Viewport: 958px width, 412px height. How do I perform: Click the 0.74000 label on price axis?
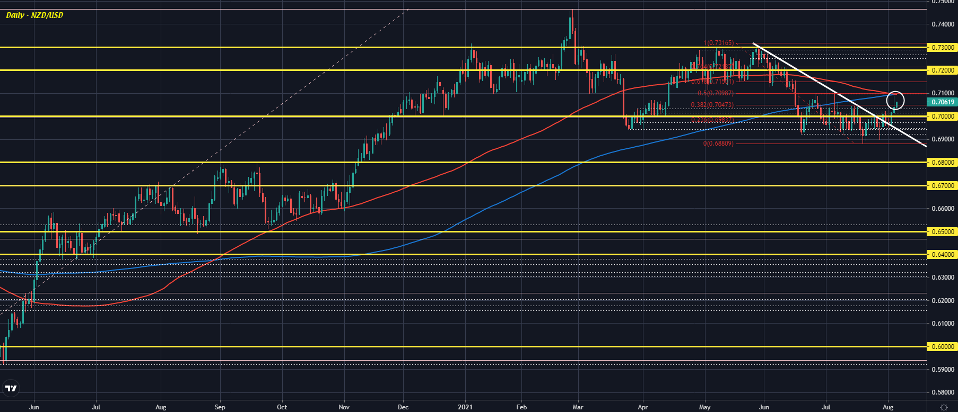pos(943,24)
